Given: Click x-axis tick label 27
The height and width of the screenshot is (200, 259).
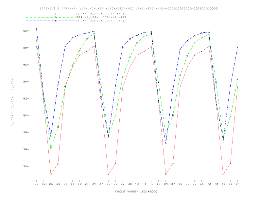Looking at the screenshot, I should coord(101,184).
